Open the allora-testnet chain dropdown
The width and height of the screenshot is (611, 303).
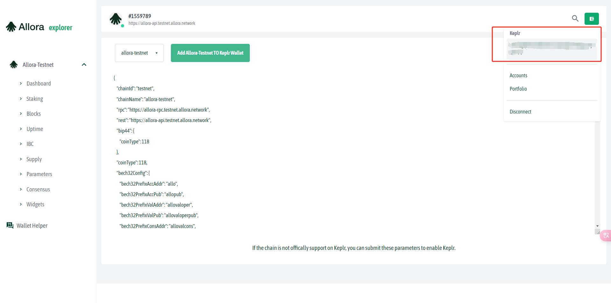point(139,53)
